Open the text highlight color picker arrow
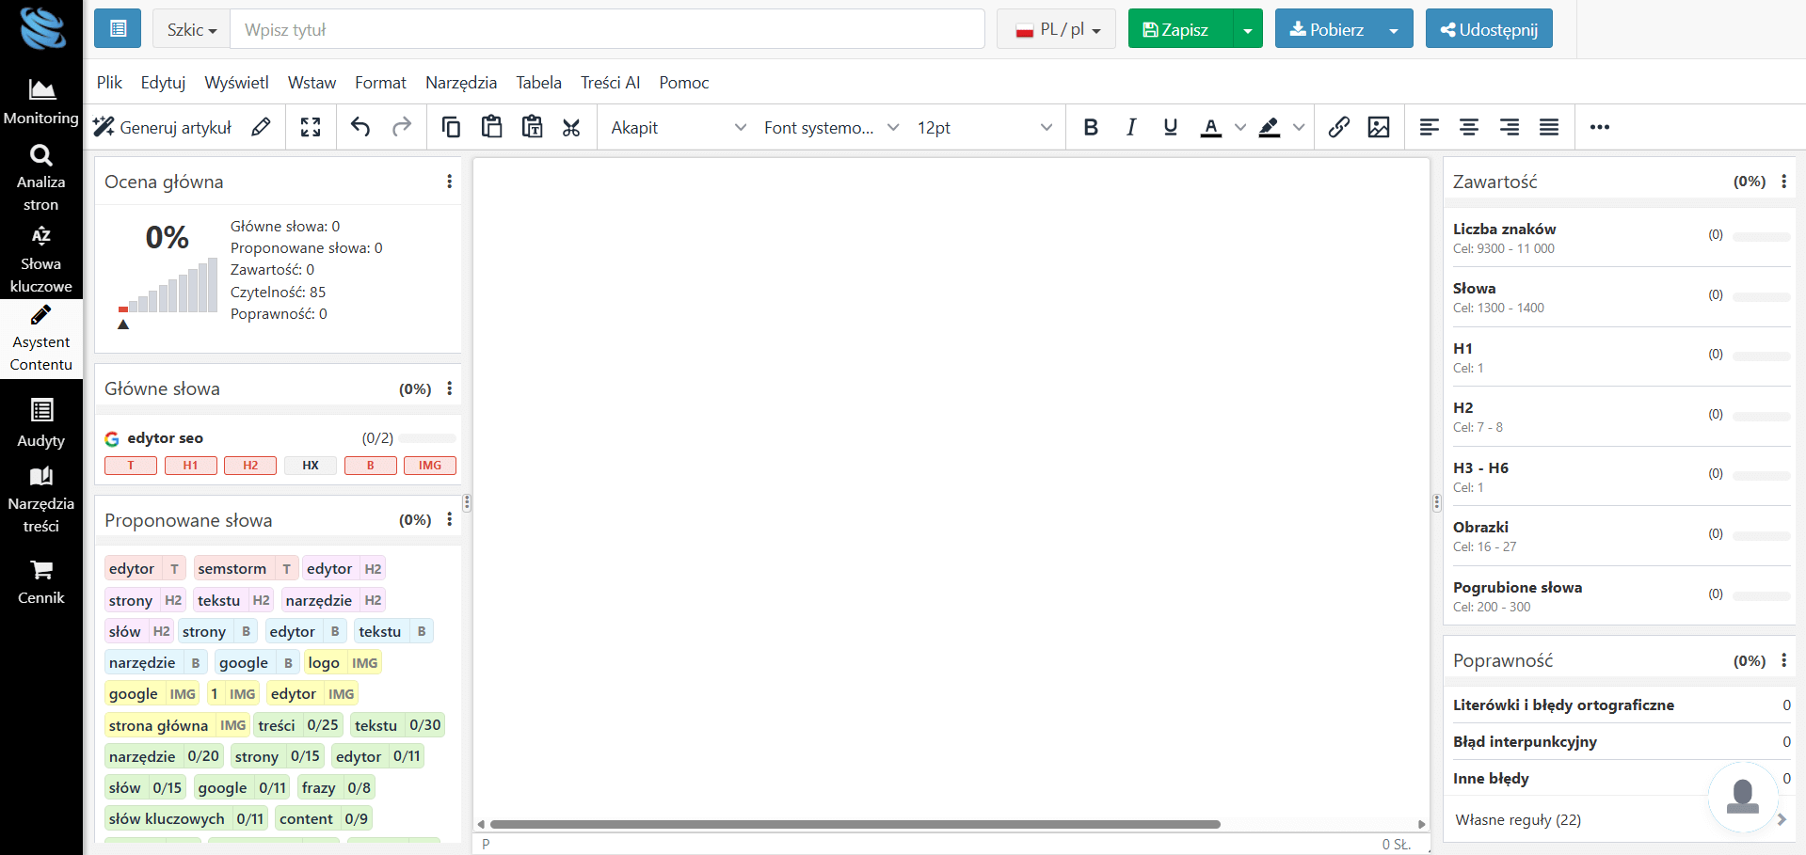 (x=1299, y=127)
